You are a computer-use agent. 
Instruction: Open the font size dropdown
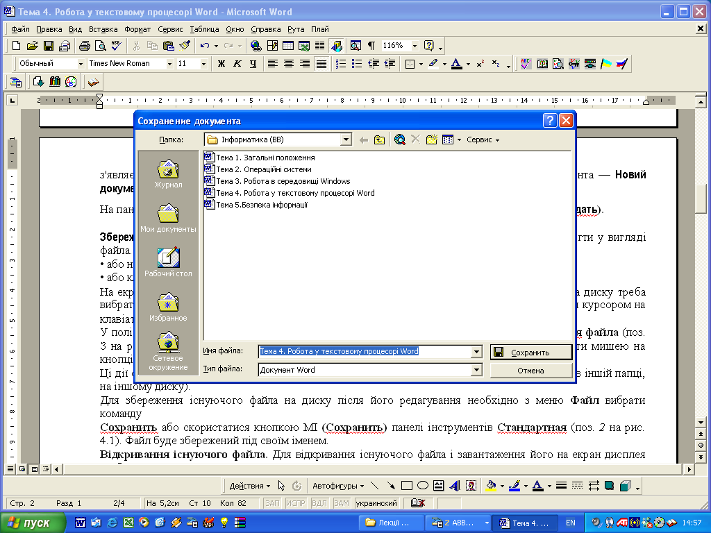pos(203,64)
